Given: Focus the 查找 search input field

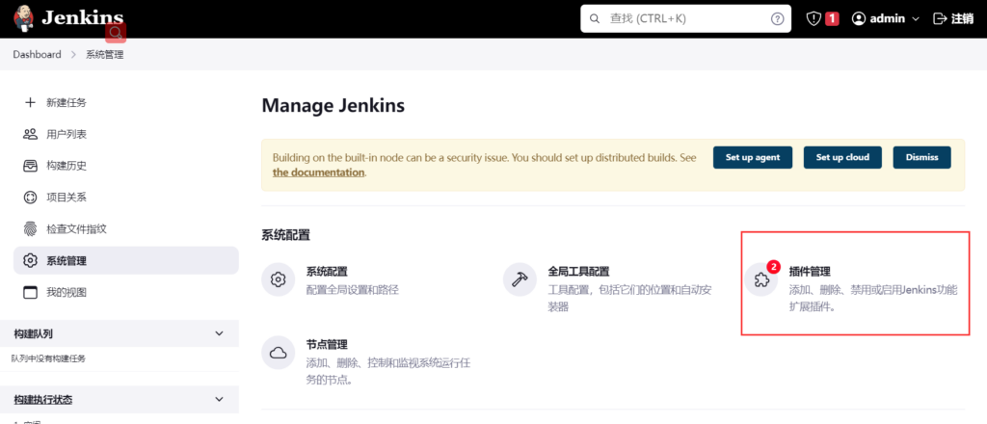Looking at the screenshot, I should click(x=685, y=19).
